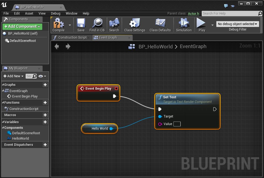Click the Compile toolbar icon
Viewport: 264px width, 178px height.
pos(59,23)
